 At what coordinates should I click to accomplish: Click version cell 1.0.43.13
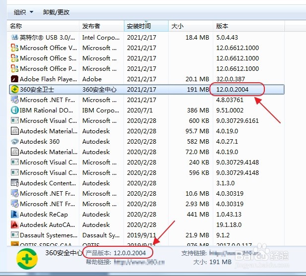click(229, 214)
